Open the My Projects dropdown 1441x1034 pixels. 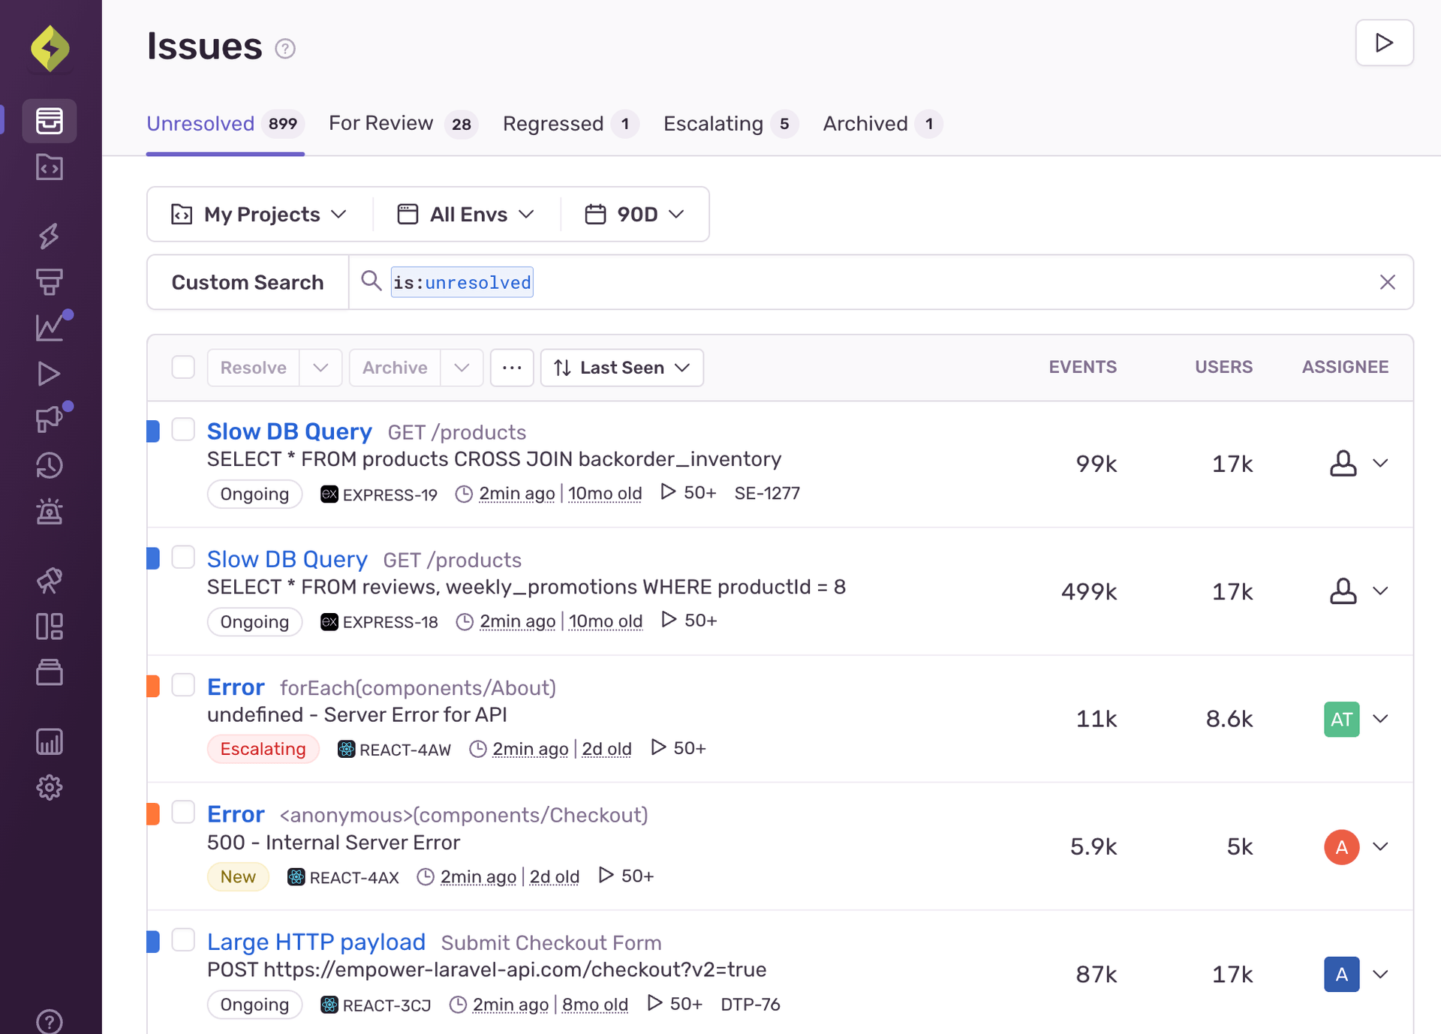pos(260,215)
